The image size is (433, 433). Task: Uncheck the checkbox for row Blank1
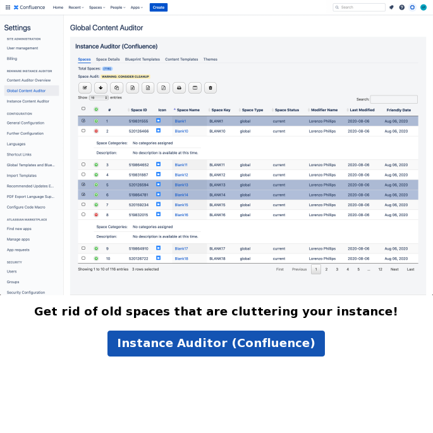coord(83,121)
